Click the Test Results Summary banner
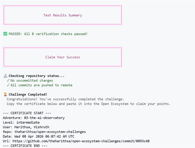195x148 pixels. tap(63, 15)
